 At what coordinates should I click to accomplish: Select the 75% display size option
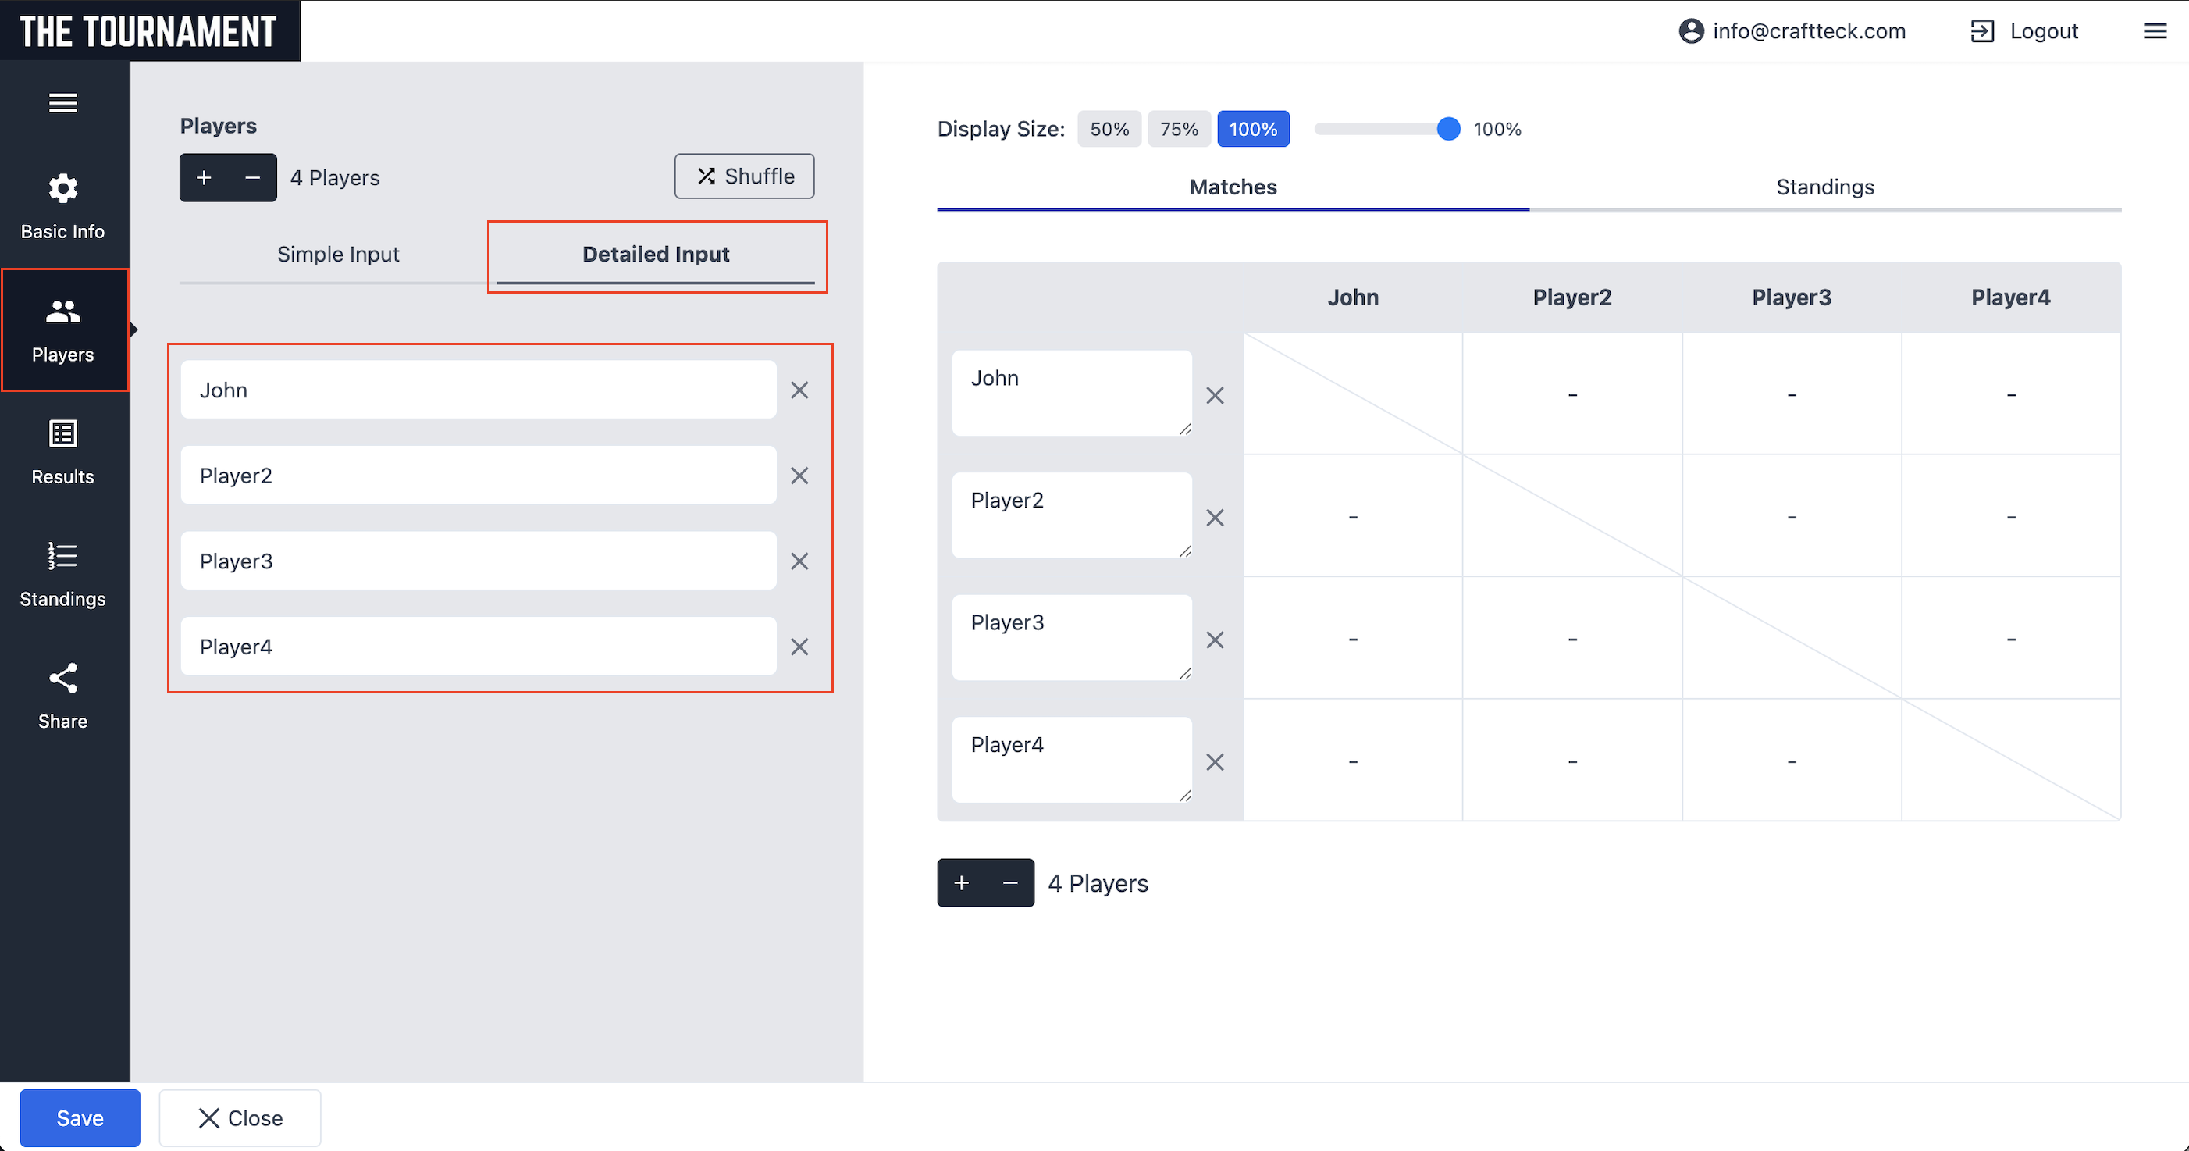click(1179, 128)
